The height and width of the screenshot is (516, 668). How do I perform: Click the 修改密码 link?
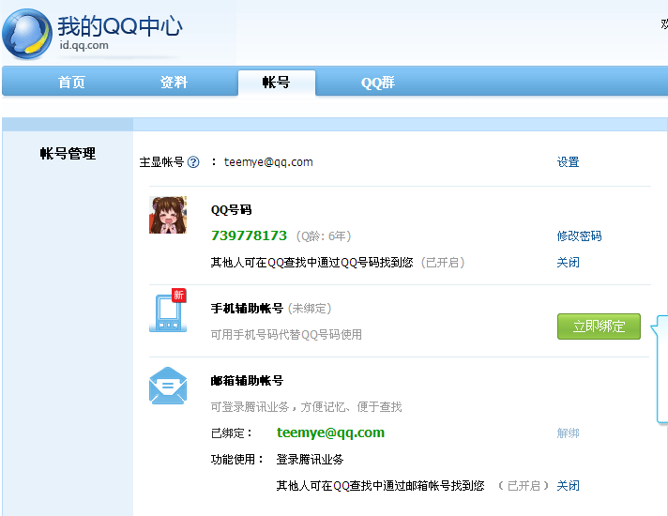tap(579, 236)
